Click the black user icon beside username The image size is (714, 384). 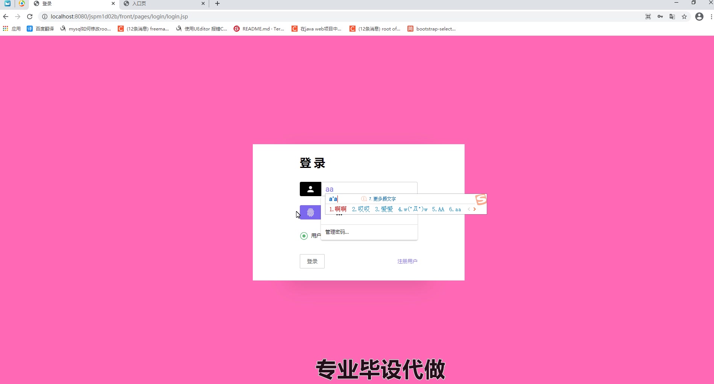coord(310,189)
